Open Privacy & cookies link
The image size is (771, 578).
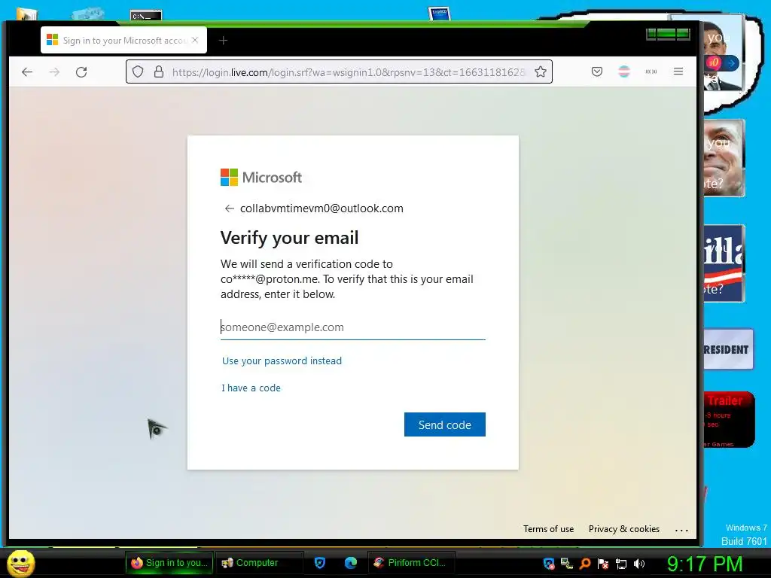624,529
